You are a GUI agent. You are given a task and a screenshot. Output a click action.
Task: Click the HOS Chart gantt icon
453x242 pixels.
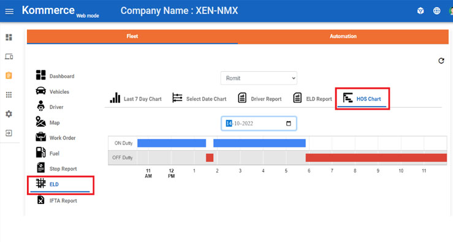click(x=348, y=97)
